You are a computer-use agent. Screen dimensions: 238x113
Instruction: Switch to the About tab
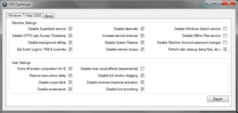point(49,16)
